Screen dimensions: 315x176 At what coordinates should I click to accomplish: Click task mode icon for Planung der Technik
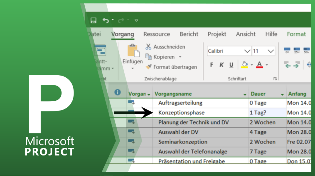[131, 122]
